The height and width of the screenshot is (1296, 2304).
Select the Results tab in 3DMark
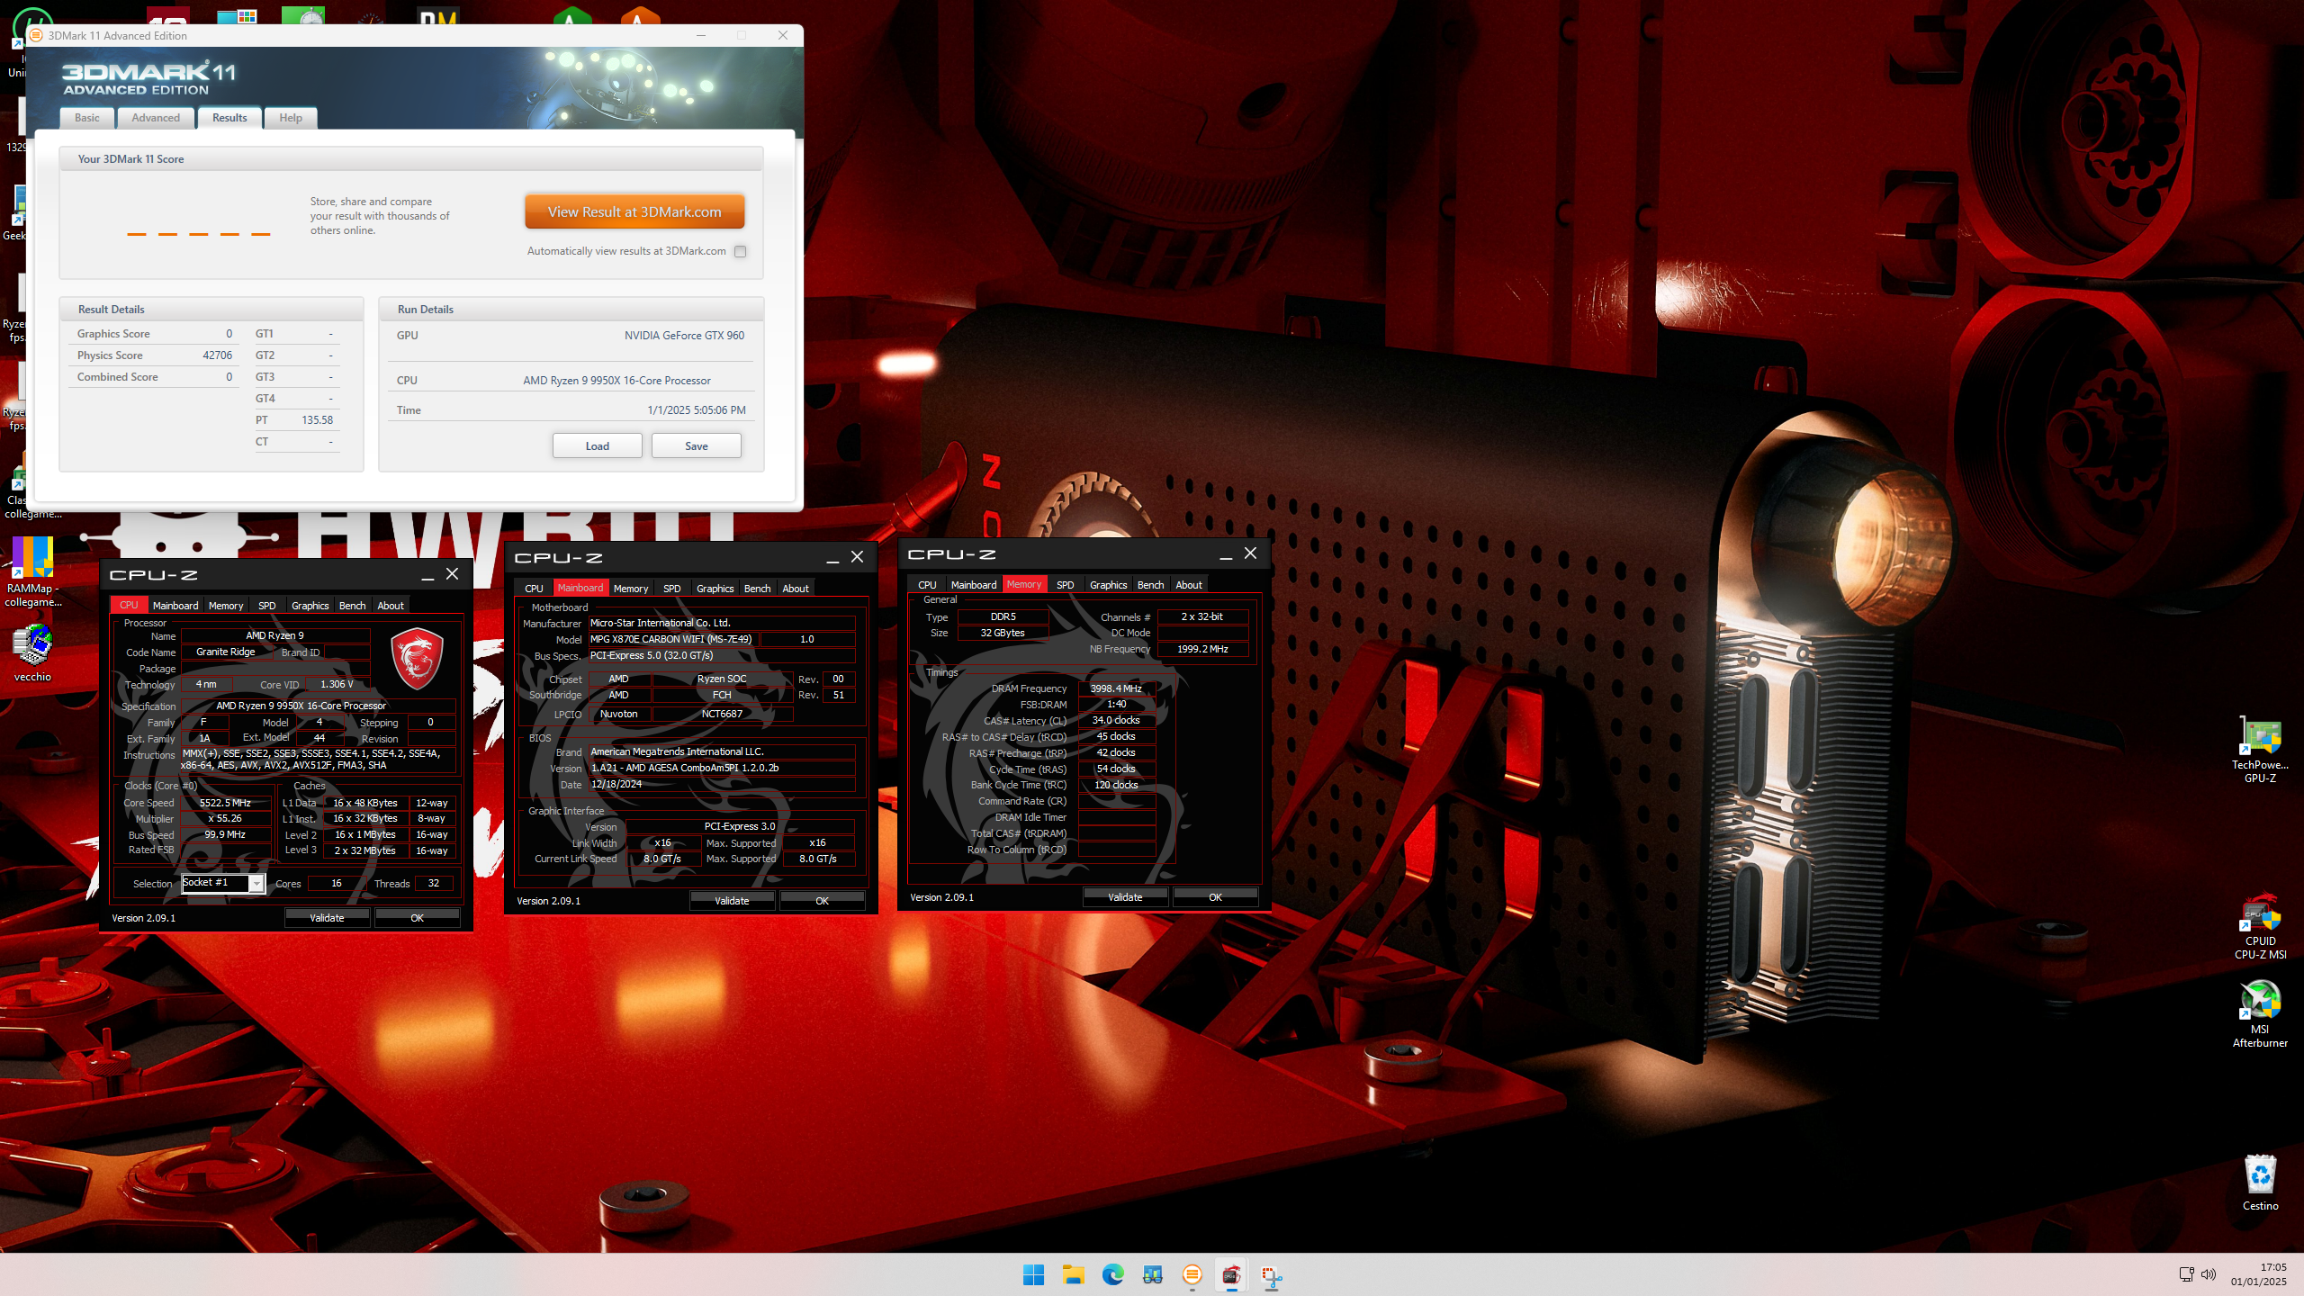(x=229, y=118)
